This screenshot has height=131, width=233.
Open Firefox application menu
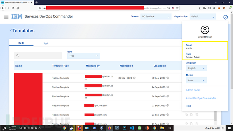pos(230,8)
